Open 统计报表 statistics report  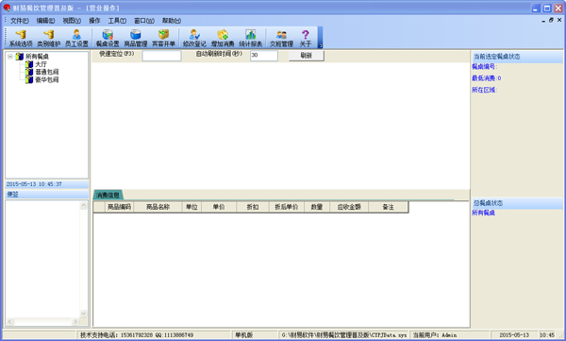tap(251, 39)
